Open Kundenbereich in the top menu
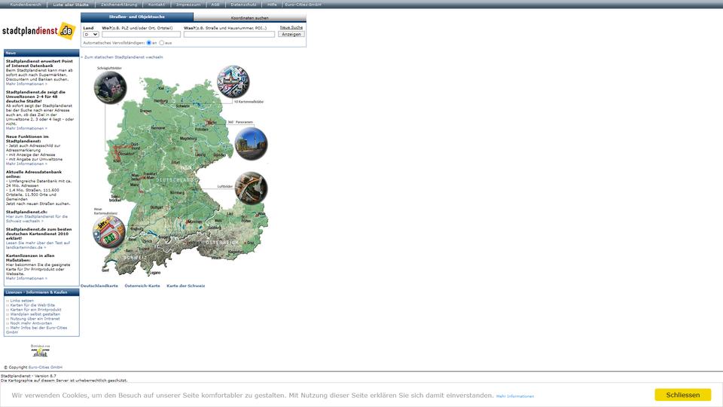Image resolution: width=723 pixels, height=407 pixels. (x=26, y=5)
